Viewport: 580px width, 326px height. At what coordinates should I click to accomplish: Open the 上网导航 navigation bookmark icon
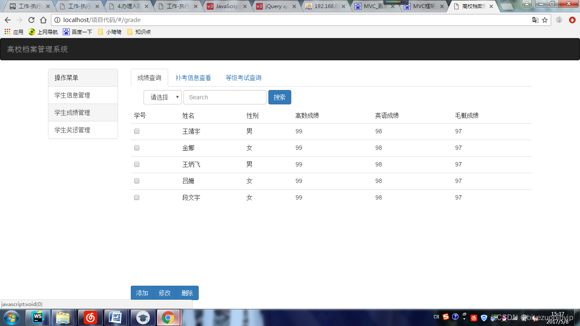[x=31, y=31]
